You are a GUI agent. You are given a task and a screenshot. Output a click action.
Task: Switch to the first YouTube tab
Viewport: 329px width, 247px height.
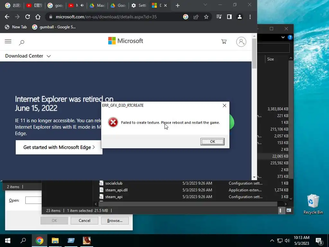point(34,5)
